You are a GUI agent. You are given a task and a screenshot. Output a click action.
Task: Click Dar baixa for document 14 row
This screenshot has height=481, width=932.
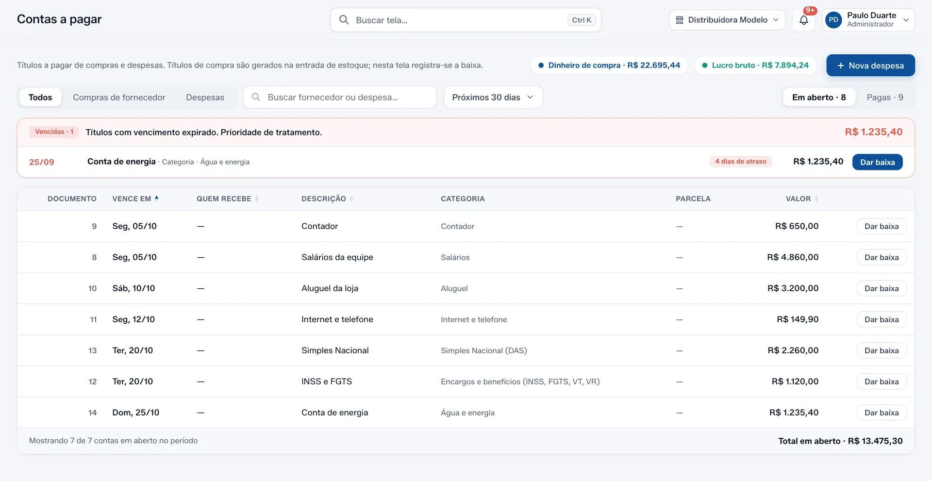882,413
